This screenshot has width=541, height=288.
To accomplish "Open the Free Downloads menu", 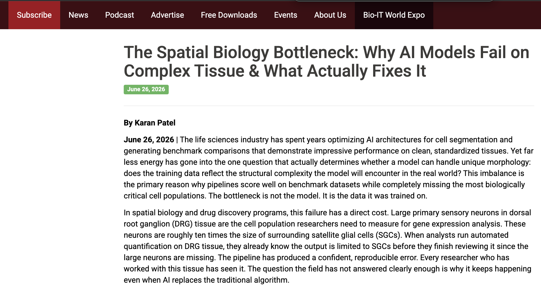I will (229, 15).
